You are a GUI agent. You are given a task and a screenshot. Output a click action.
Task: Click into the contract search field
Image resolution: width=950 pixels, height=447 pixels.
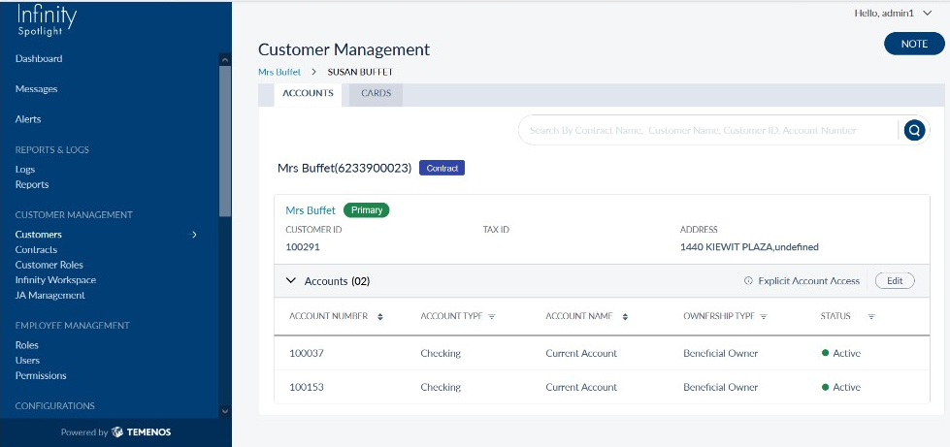click(x=708, y=131)
